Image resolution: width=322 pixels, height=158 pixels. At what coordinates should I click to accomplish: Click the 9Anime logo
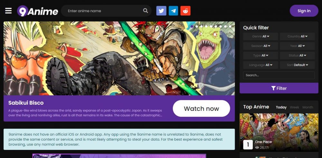click(38, 11)
